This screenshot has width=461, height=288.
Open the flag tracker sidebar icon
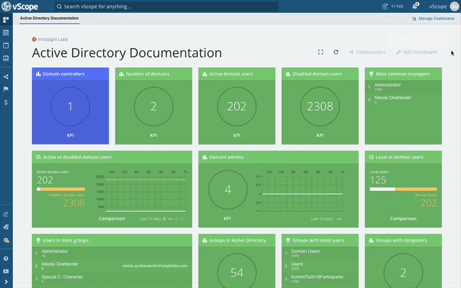(x=6, y=90)
